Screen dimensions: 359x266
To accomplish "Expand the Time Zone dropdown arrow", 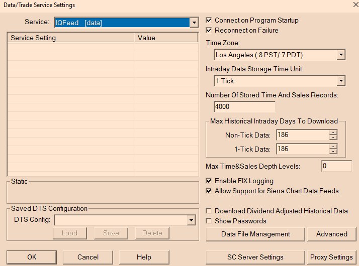I will pyautogui.click(x=341, y=55).
